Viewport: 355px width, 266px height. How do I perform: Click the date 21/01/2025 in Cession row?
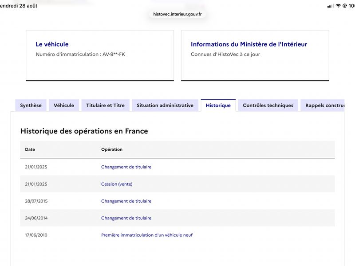pyautogui.click(x=36, y=184)
